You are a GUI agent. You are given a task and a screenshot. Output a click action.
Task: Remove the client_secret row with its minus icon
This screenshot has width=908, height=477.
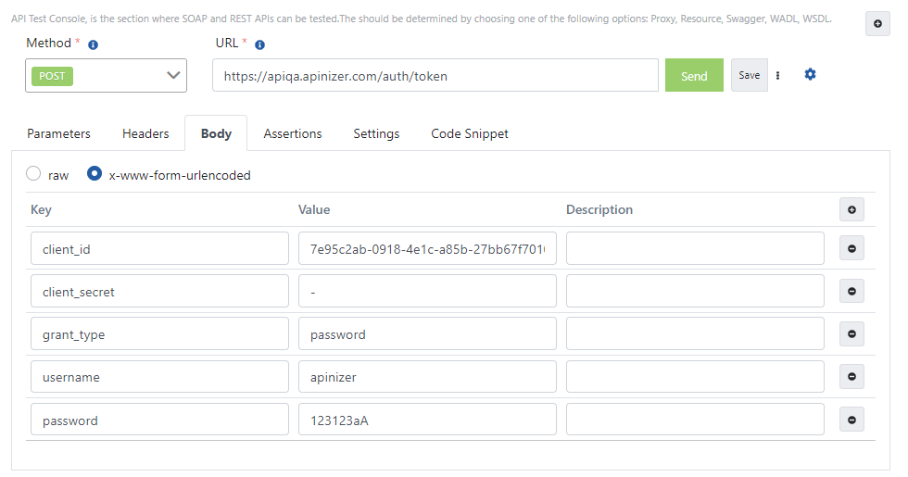(x=851, y=292)
